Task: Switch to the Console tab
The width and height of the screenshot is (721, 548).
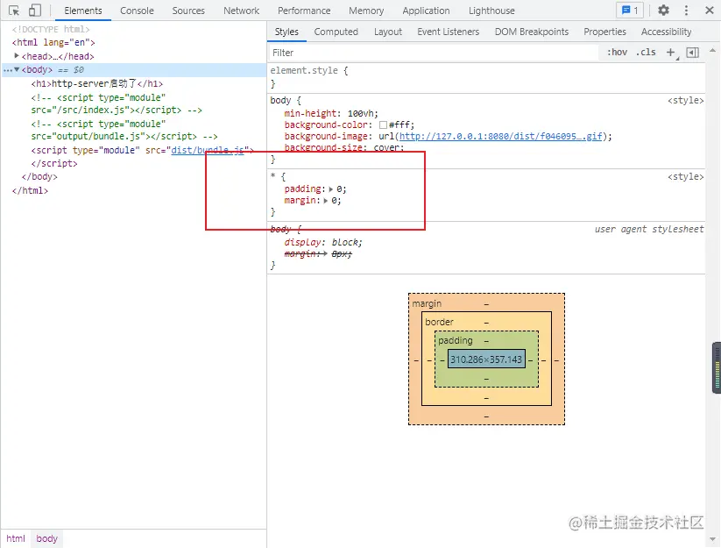Action: coord(137,11)
